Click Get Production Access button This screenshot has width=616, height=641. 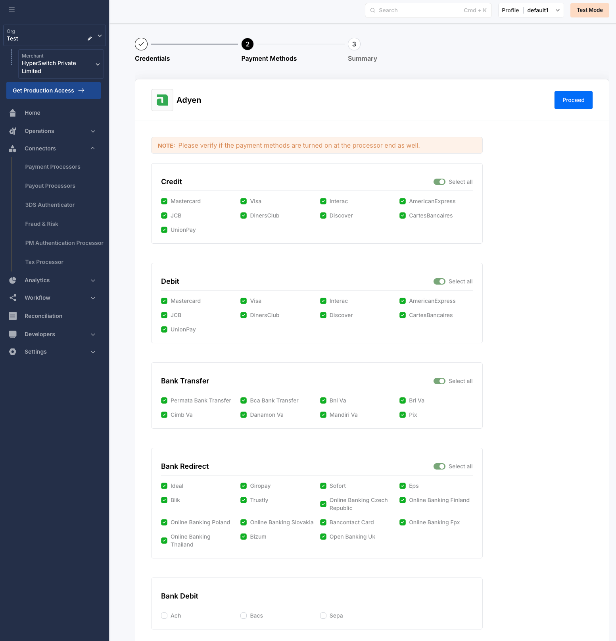click(54, 90)
